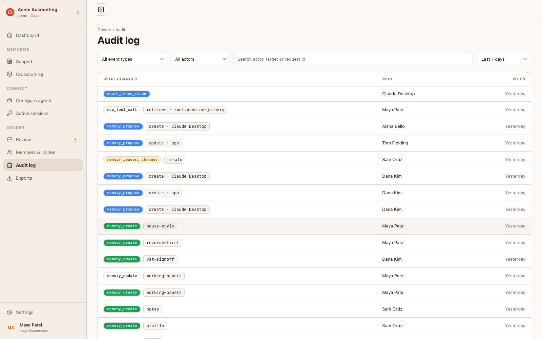The image size is (542, 339).
Task: Open the Dashboard page
Action: point(43,35)
